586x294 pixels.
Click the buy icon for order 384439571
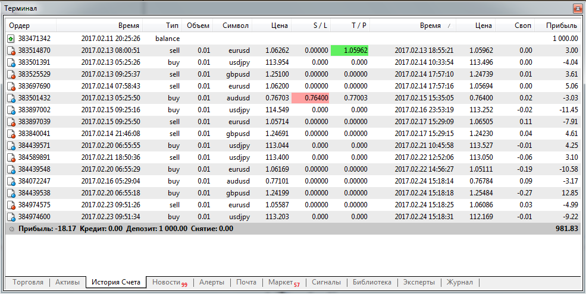point(11,146)
